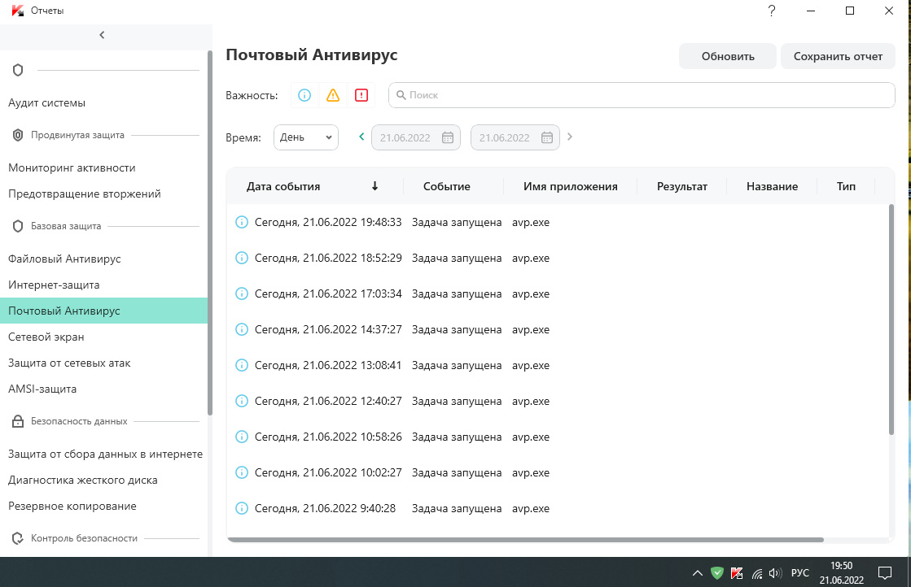Open the День time period dropdown
Viewport: 911px width, 587px height.
tap(305, 137)
